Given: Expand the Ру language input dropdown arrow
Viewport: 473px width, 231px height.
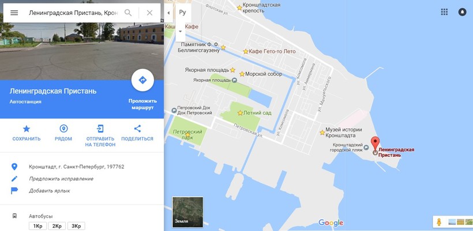Looking at the screenshot, I should click(x=181, y=32).
